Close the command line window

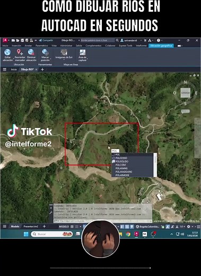(51, 208)
